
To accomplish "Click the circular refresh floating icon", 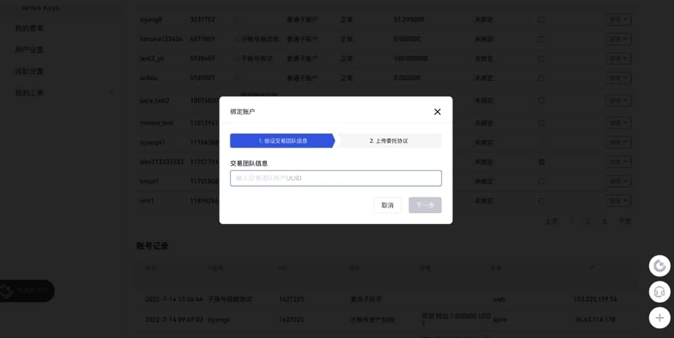I will 659,266.
